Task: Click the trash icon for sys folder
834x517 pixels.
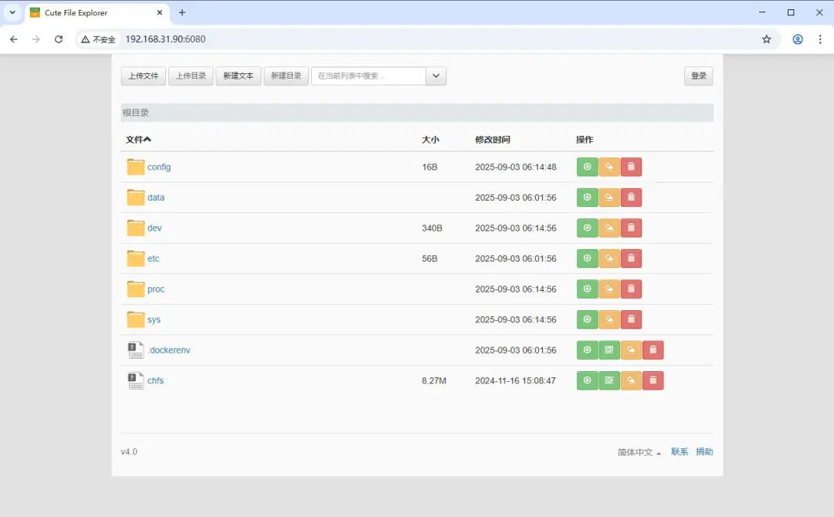Action: (631, 319)
